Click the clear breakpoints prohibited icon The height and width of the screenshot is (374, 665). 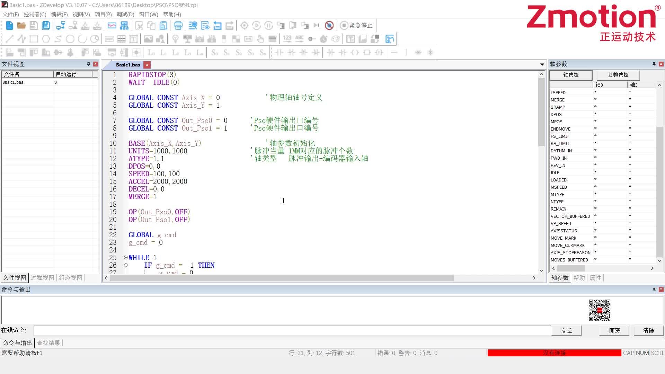pos(329,25)
